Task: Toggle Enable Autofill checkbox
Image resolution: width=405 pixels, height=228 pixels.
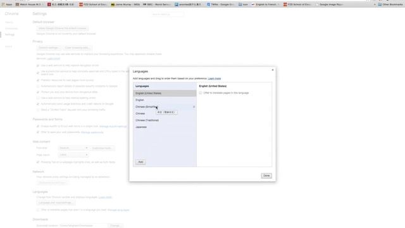Action: coord(38,127)
